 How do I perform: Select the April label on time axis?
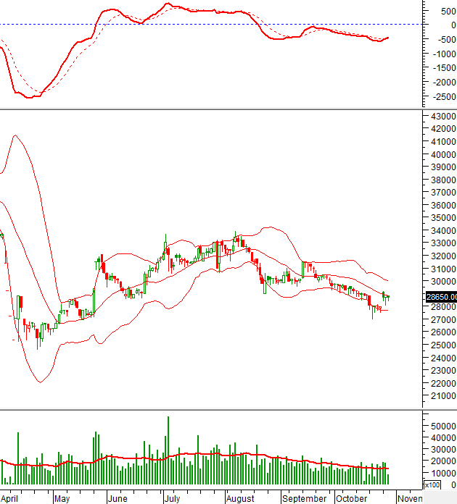pyautogui.click(x=10, y=498)
